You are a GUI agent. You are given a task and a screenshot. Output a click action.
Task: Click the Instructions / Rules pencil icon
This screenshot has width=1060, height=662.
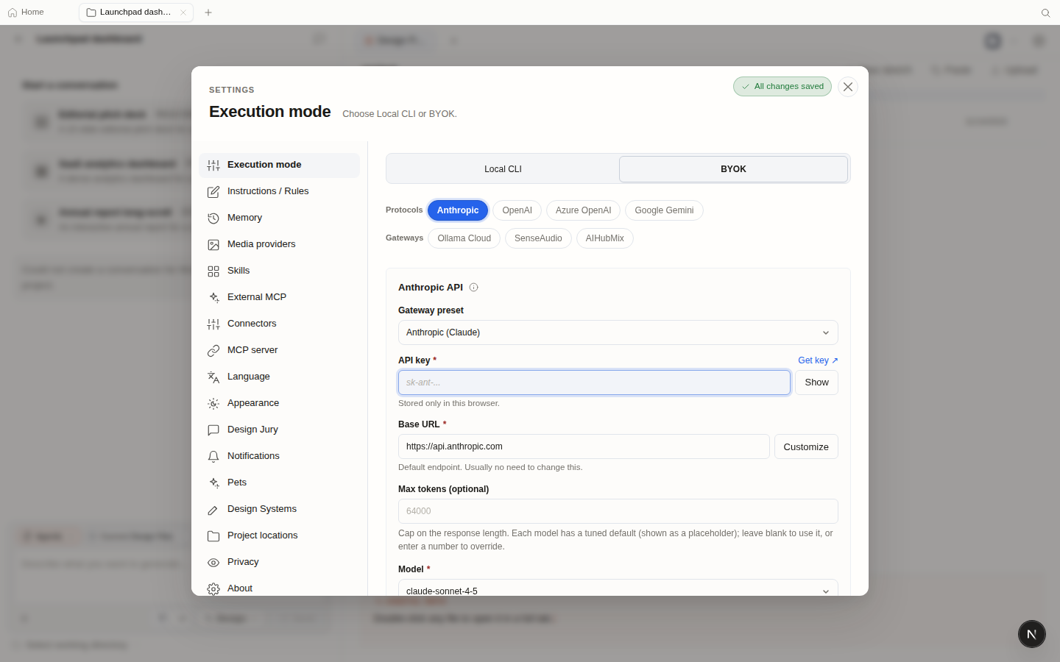coord(213,192)
